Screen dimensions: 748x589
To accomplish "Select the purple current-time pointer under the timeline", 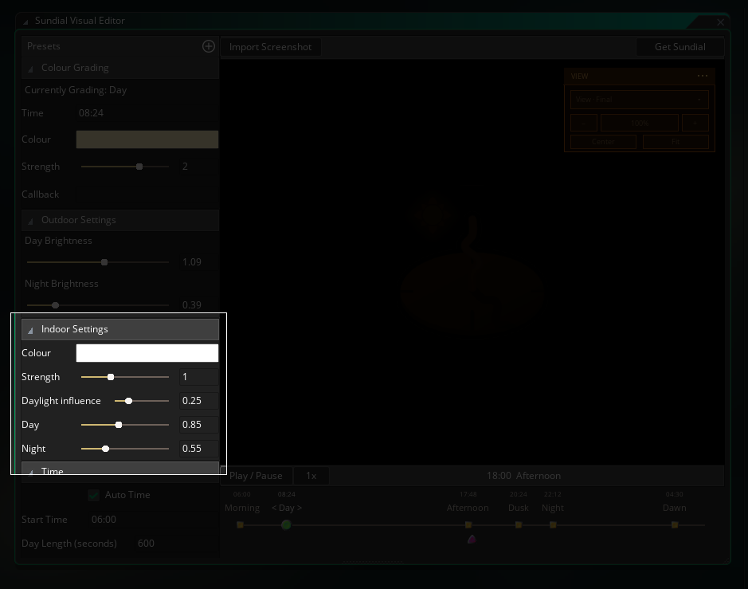I will (x=472, y=540).
